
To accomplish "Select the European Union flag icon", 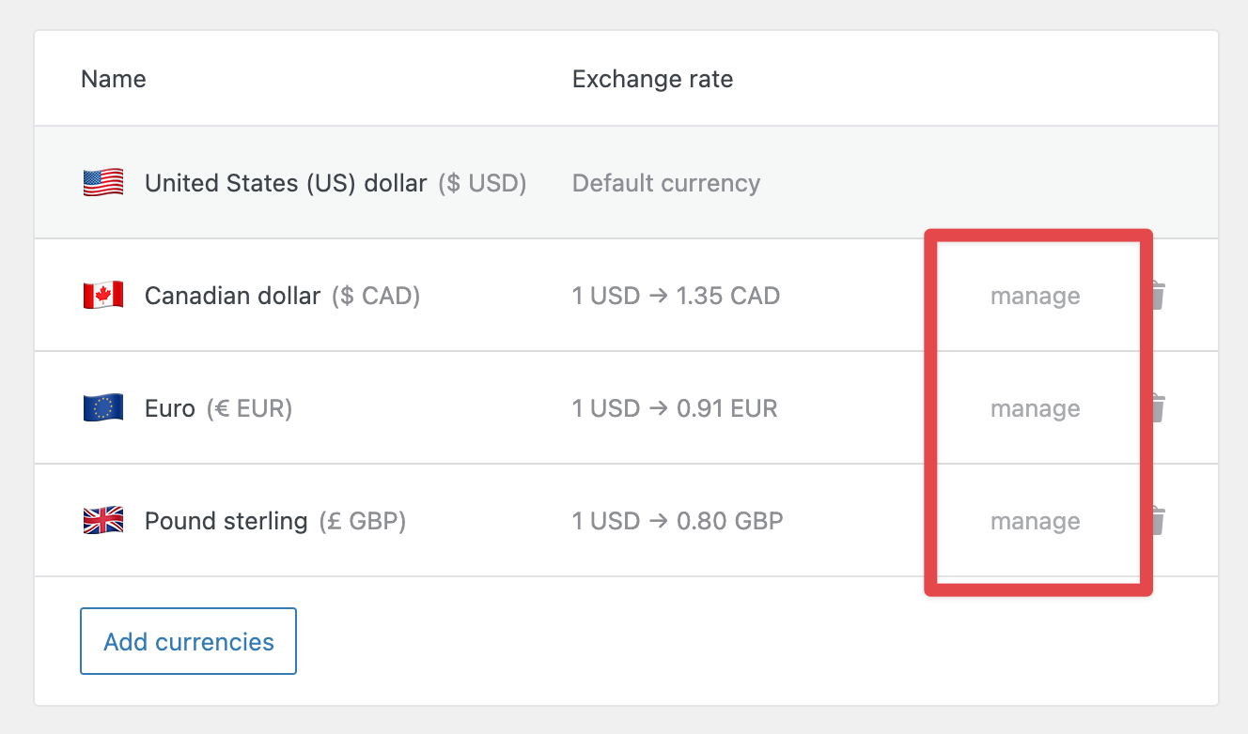I will point(103,408).
